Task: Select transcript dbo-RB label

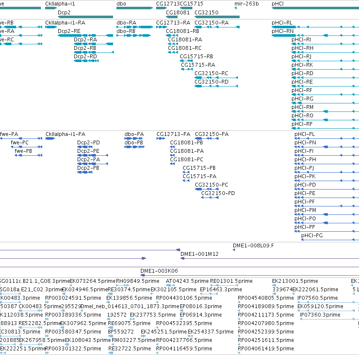Action: click(126, 31)
